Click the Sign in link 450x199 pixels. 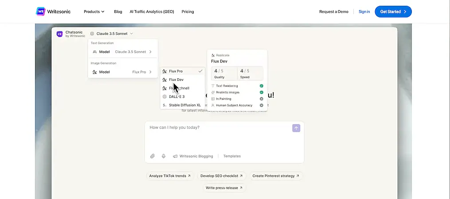tap(364, 12)
